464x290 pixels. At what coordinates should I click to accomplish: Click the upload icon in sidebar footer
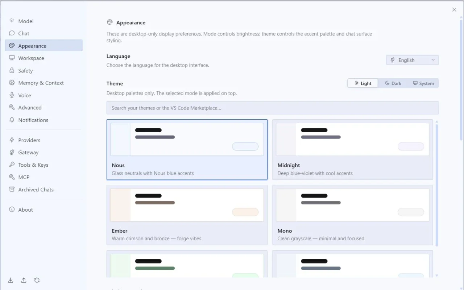point(24,280)
